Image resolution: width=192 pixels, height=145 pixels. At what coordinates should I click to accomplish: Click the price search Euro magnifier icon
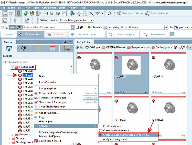[110, 13]
